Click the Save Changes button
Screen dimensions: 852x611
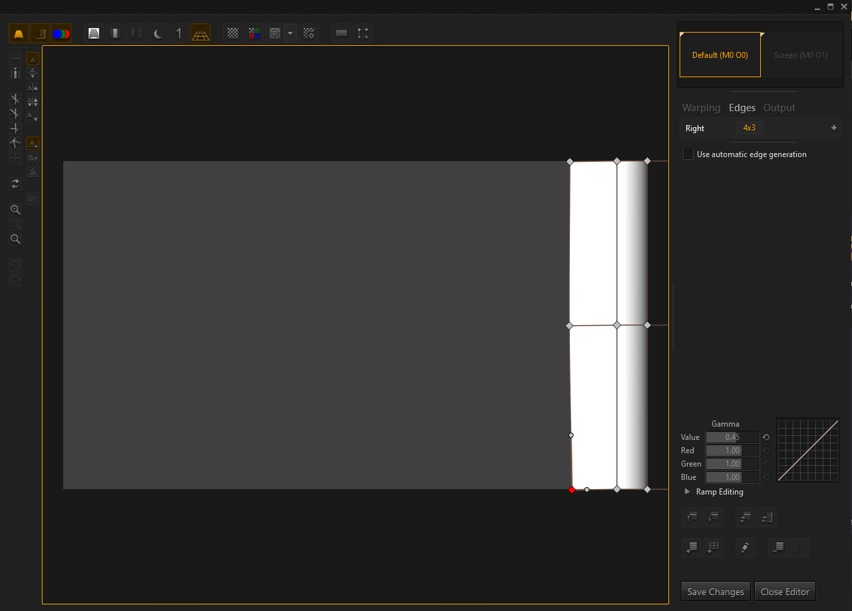716,592
